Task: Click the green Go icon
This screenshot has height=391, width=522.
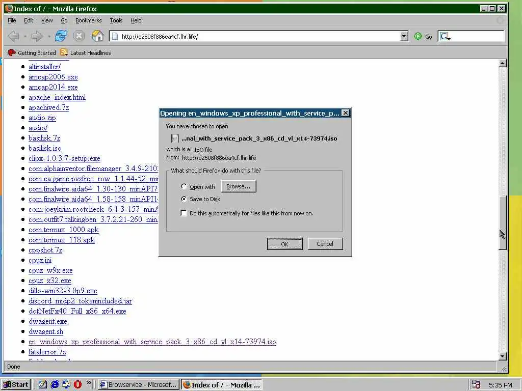Action: click(x=418, y=36)
